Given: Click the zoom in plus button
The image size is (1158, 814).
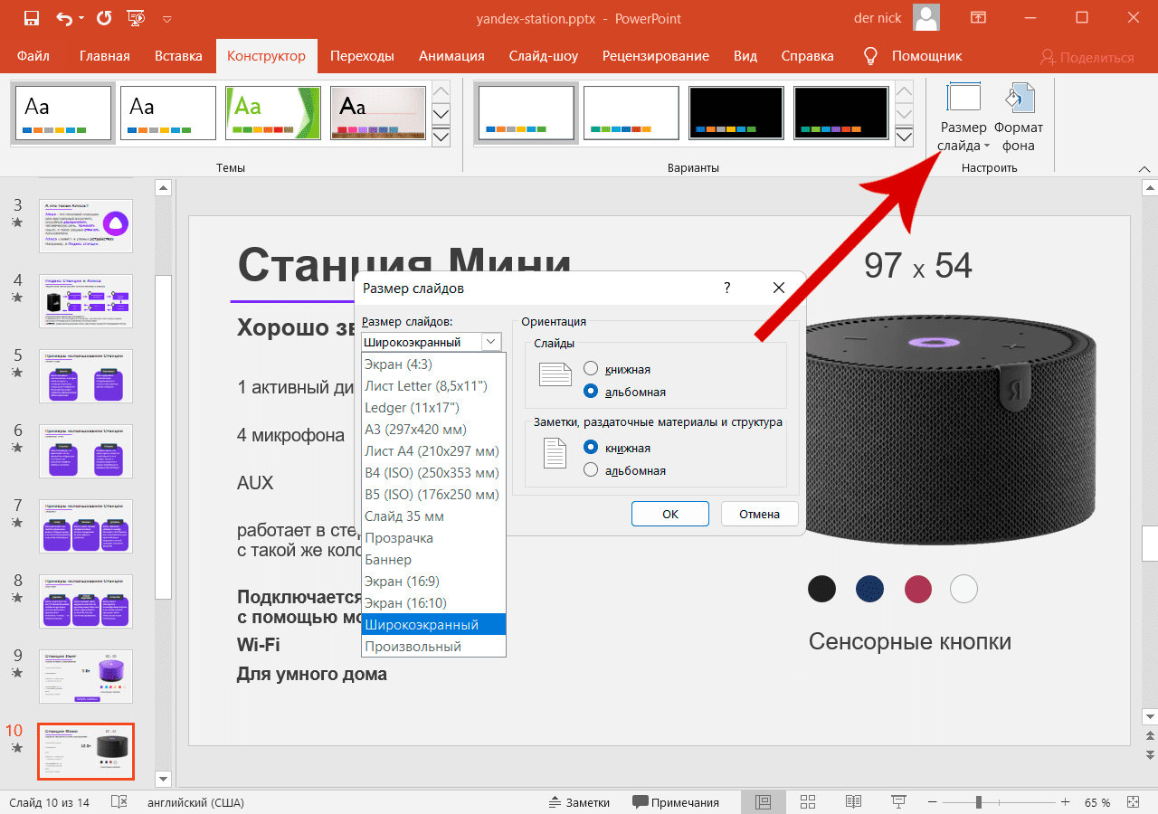Looking at the screenshot, I should click(x=1066, y=802).
